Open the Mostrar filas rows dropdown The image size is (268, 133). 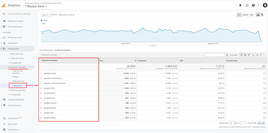(233, 123)
